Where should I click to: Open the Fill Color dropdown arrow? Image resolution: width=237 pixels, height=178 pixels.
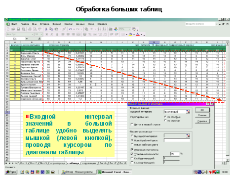[x=134, y=34]
